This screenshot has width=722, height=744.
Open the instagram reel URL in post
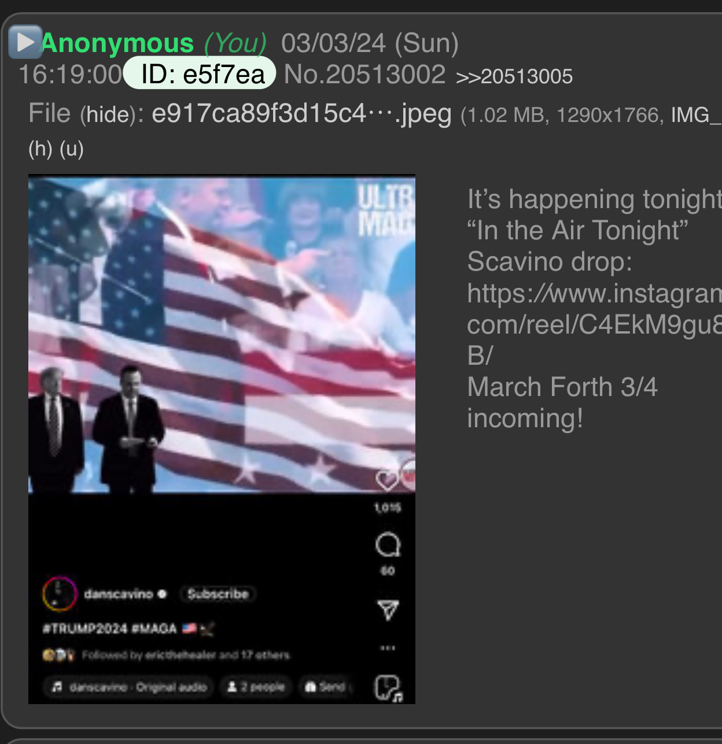[594, 324]
